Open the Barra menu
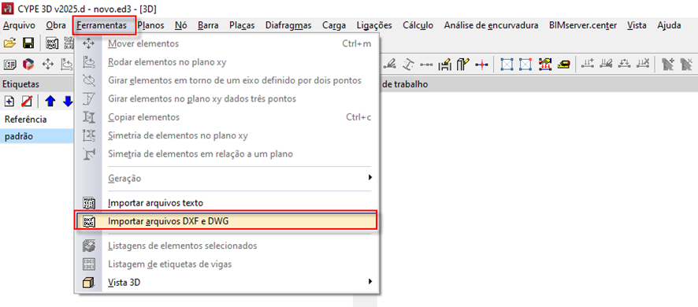Viewport: 698px width, 307px height. [x=208, y=25]
